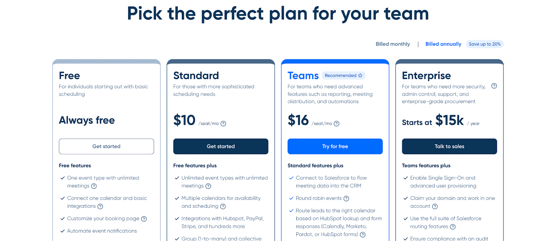Click help icon beside Customize your booking page
Image resolution: width=553 pixels, height=241 pixels.
[144, 219]
